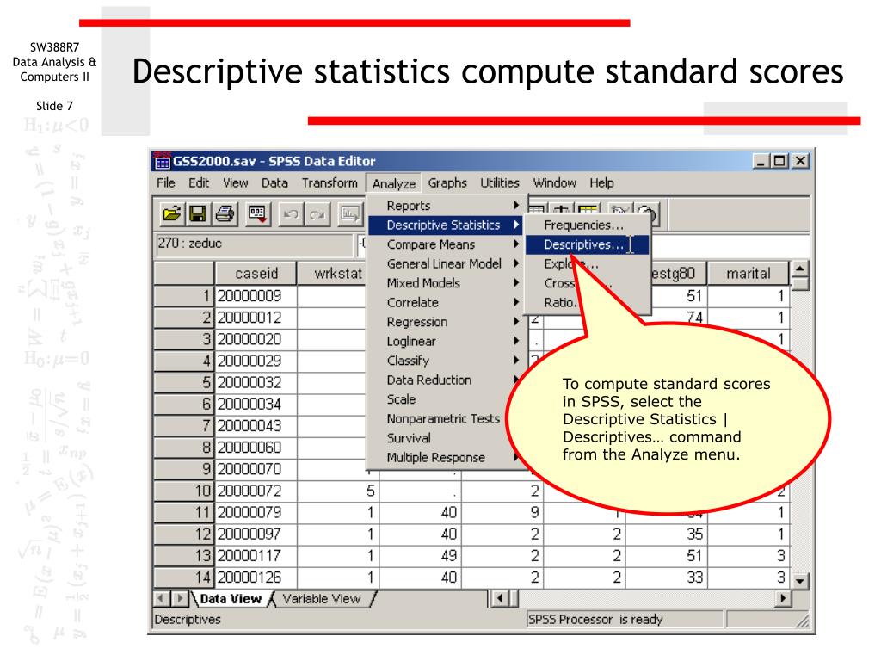The image size is (881, 661).
Task: Open the Data menu
Action: pos(274,182)
